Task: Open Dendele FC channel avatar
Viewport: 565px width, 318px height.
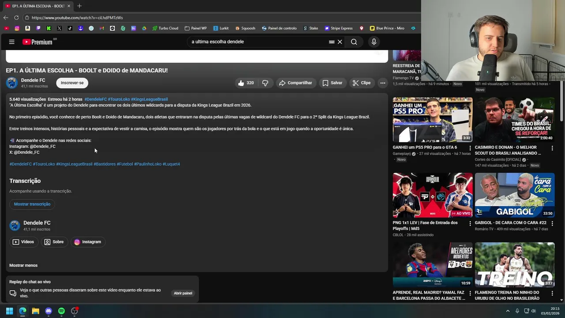Action: 12,83
